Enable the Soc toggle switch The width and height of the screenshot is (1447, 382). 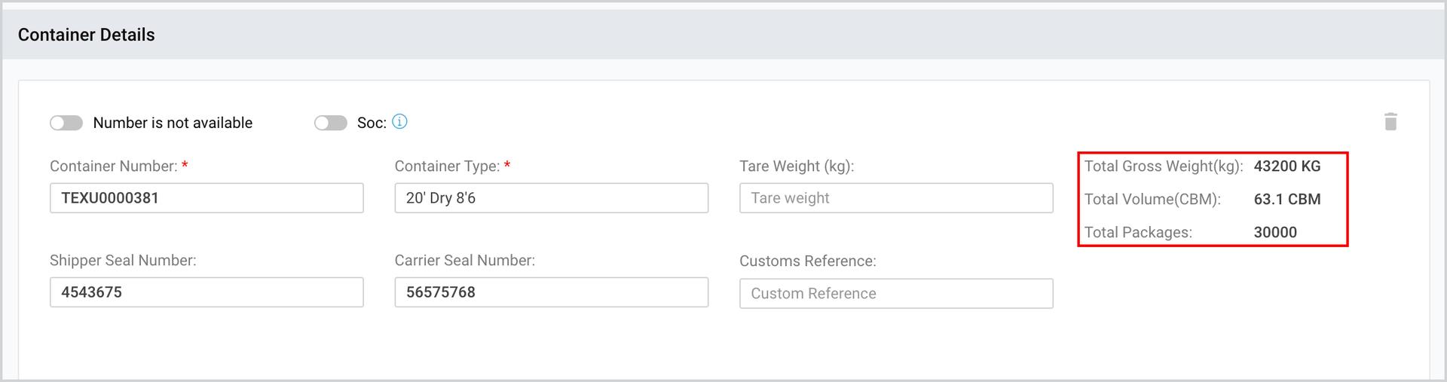(331, 123)
